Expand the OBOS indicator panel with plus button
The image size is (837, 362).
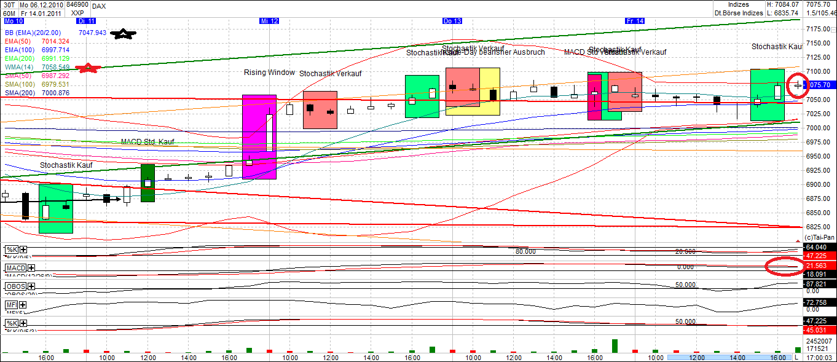pos(31,287)
